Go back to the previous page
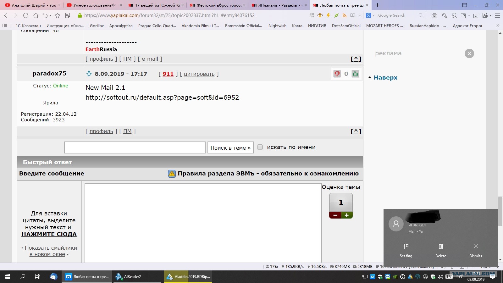The width and height of the screenshot is (503, 283). (x=6, y=15)
